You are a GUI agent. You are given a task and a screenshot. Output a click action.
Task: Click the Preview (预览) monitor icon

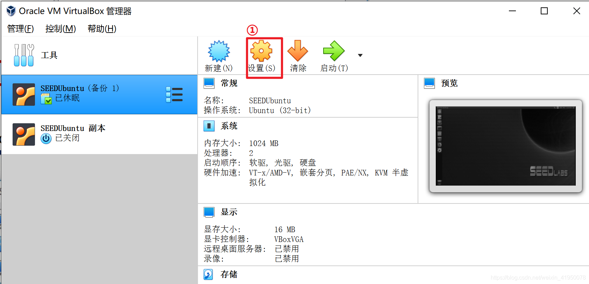tap(430, 83)
